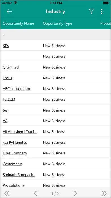Tap the back arrow icon
The image size is (111, 198).
(9, 11)
